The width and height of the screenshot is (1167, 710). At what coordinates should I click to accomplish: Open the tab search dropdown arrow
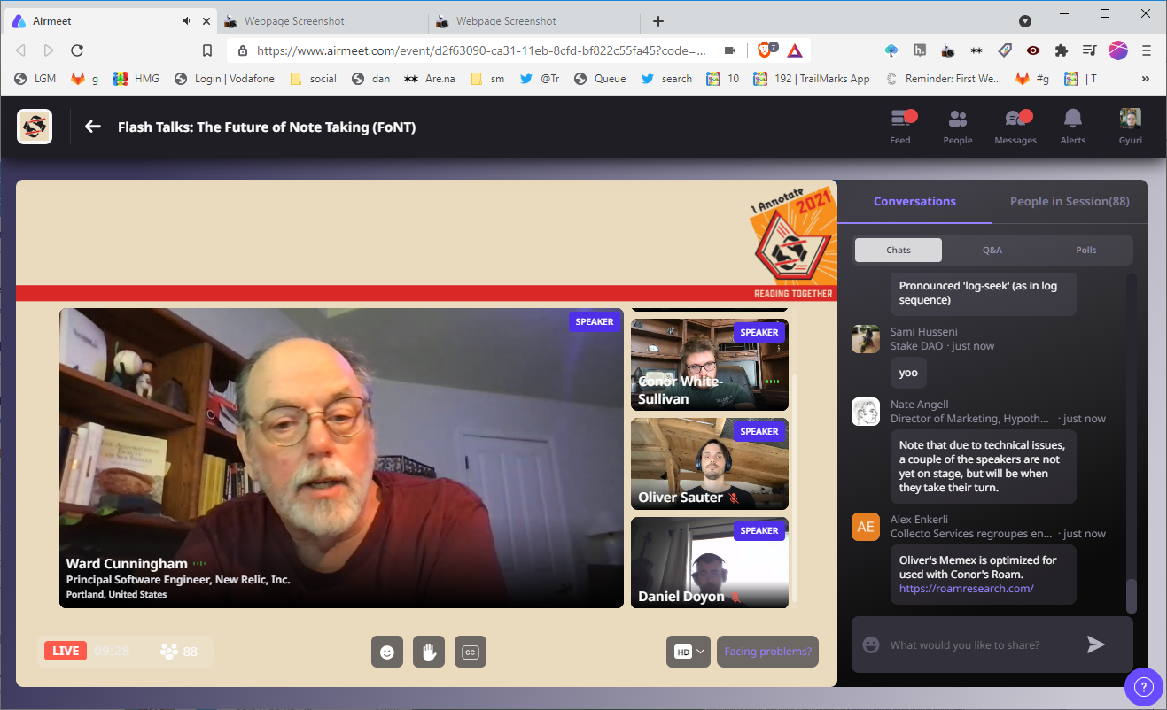(1025, 20)
